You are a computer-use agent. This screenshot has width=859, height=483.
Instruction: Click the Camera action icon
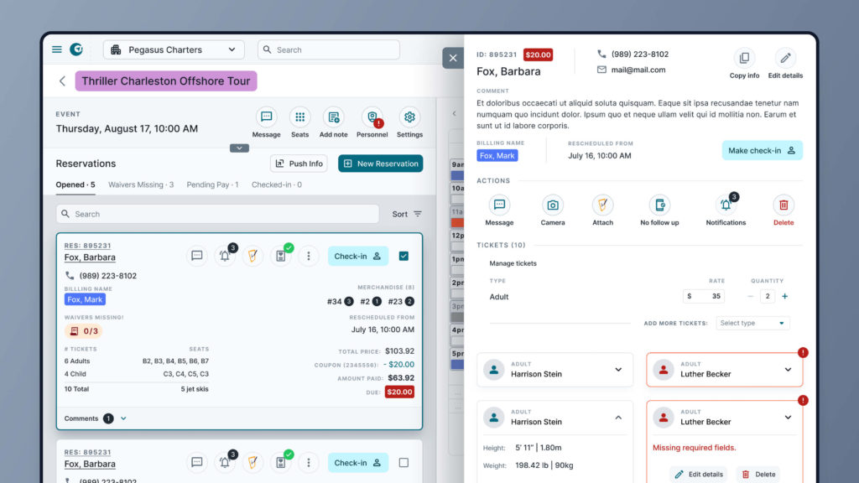tap(553, 205)
